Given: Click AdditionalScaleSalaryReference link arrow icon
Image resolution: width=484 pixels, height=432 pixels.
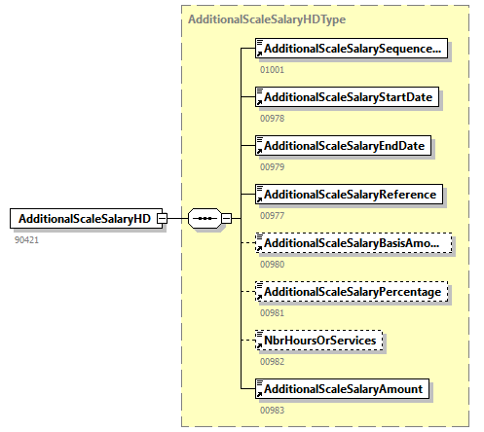Looking at the screenshot, I should 259,199.
